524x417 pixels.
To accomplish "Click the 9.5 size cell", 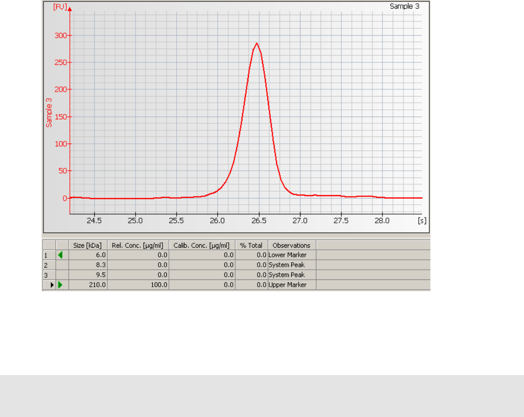I will [x=88, y=275].
